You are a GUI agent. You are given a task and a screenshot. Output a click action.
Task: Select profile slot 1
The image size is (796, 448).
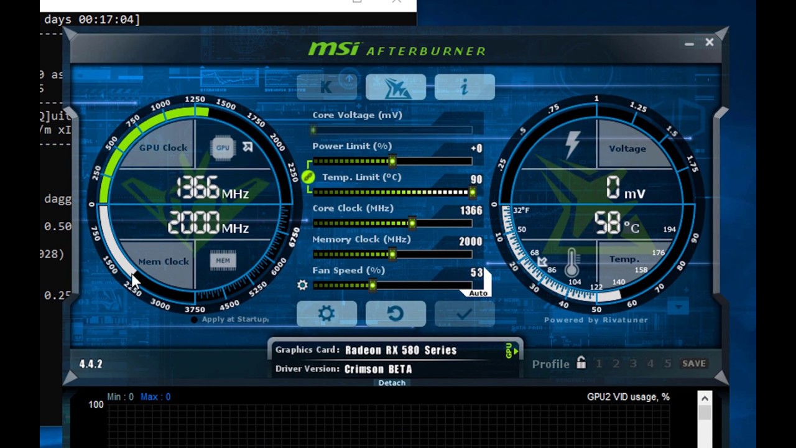[x=599, y=363]
